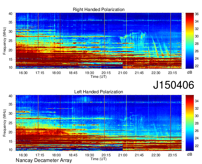Click the 25 MHz tick of lower plot
202x164 pixels.
click(10, 123)
